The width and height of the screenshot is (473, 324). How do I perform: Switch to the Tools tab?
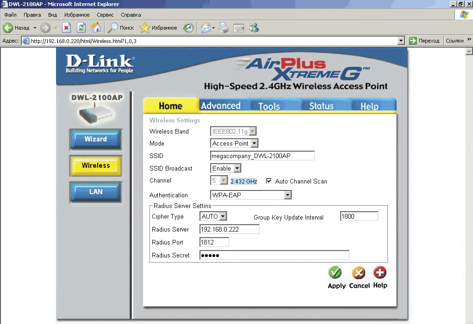[269, 106]
